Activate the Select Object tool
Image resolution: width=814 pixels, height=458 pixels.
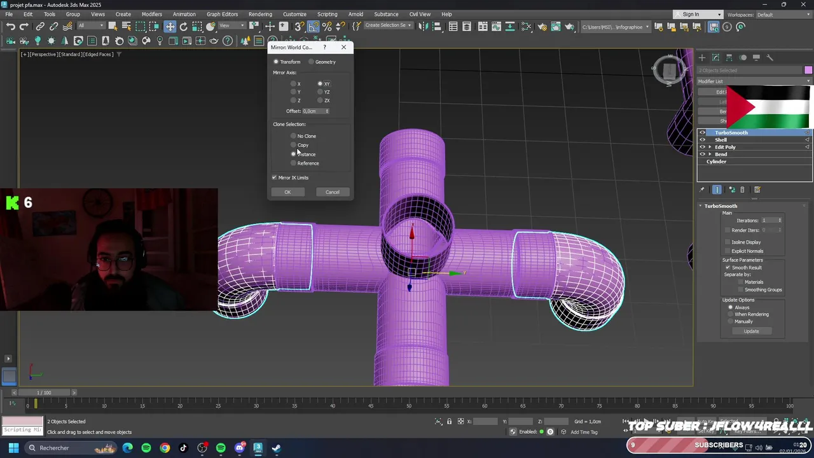pos(113,27)
